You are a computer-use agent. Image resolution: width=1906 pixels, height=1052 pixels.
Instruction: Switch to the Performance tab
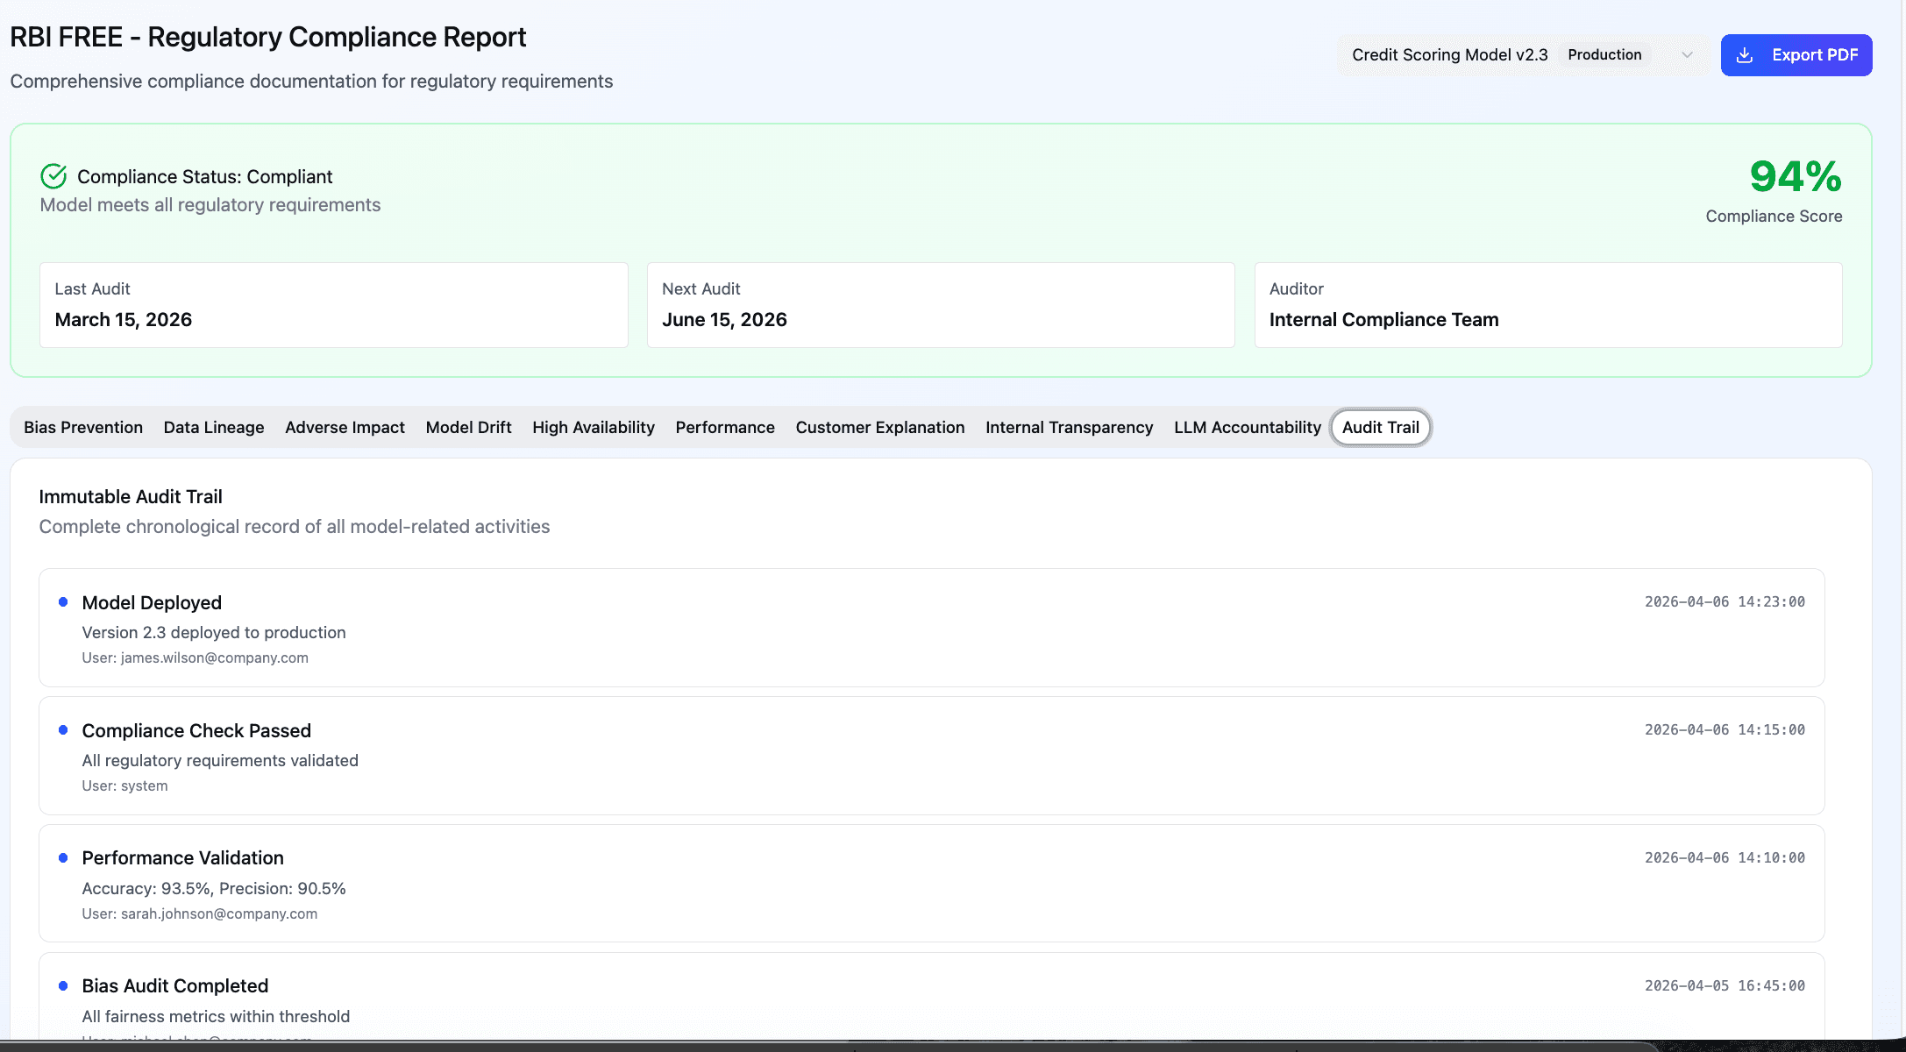pos(725,427)
